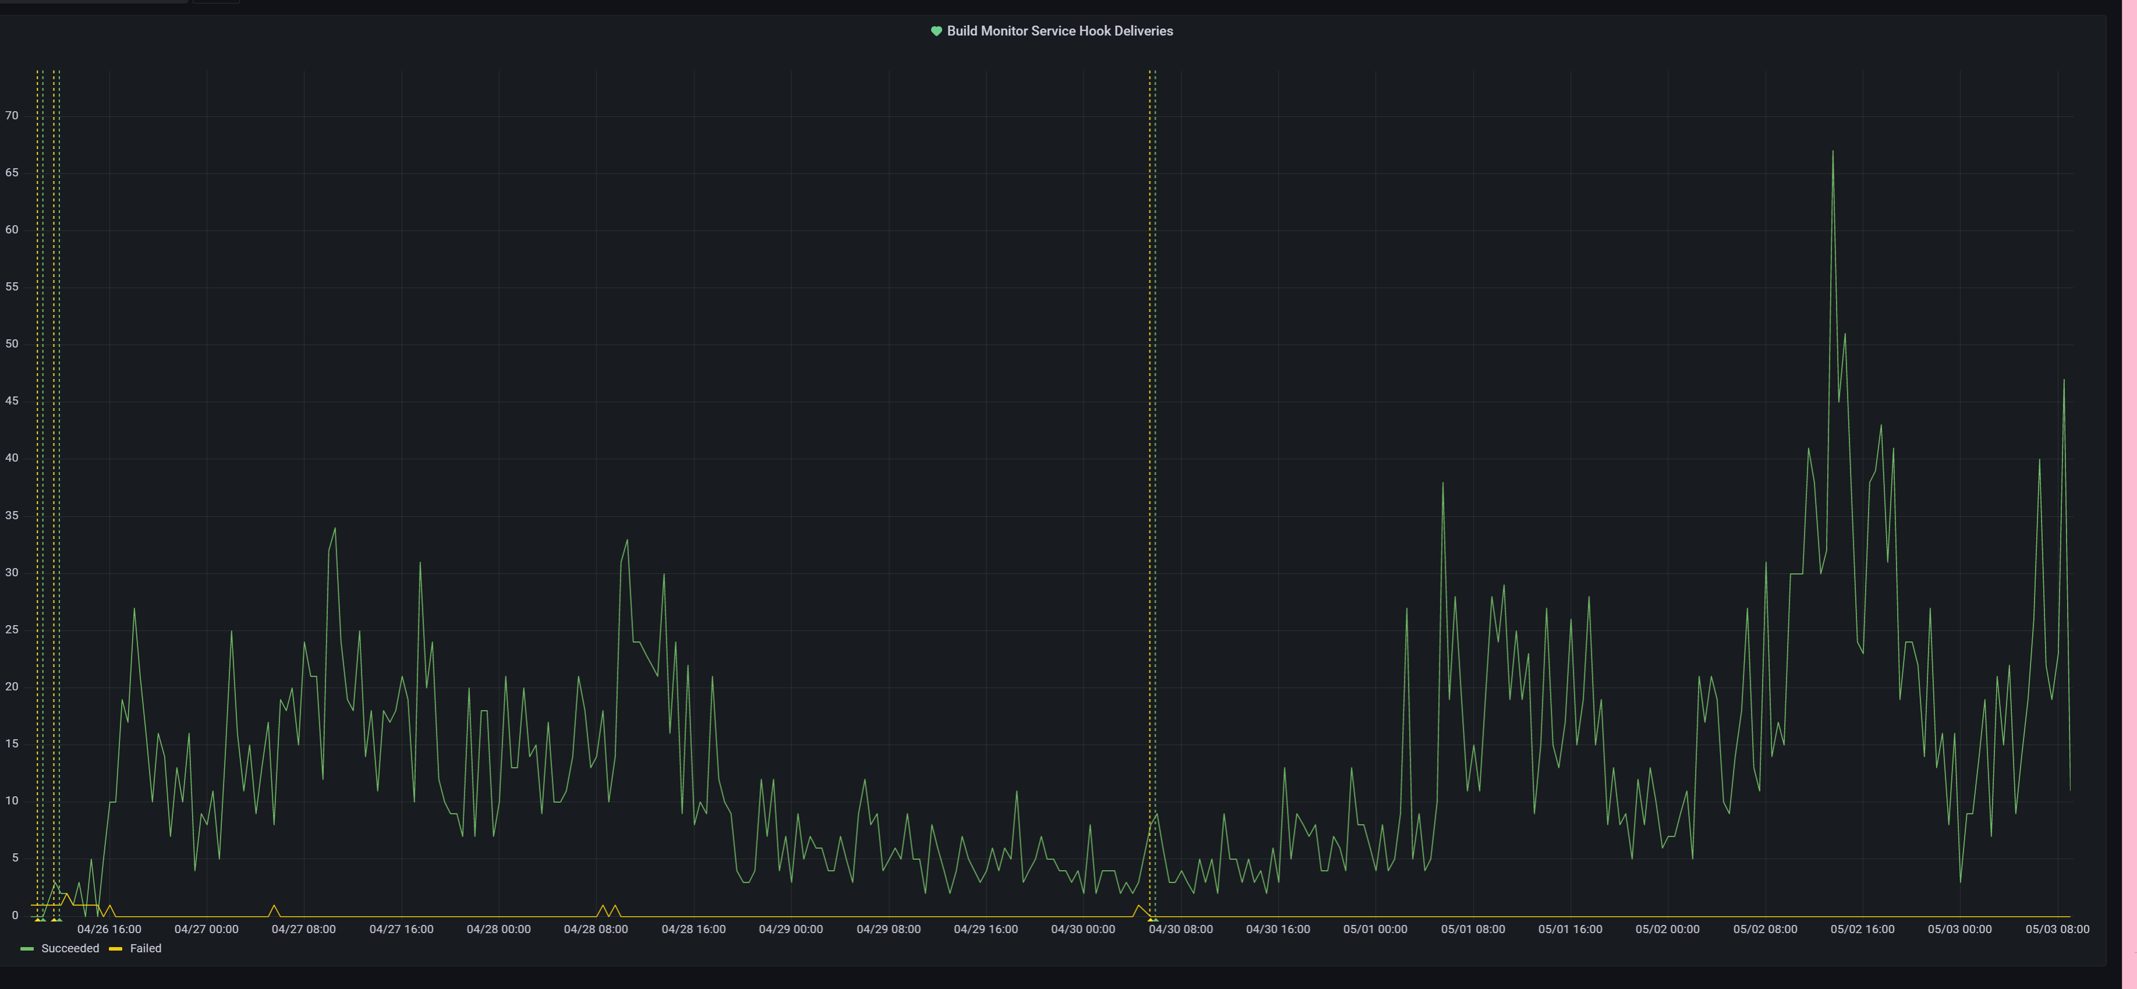2137x989 pixels.
Task: Click the tallest green spike near 05/02 16:00
Action: pyautogui.click(x=1834, y=153)
